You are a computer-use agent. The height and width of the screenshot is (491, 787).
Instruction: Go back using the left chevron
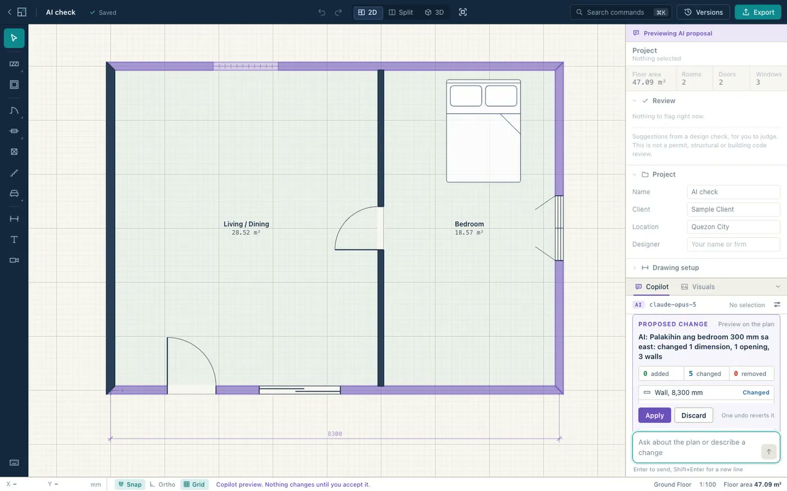(x=10, y=12)
